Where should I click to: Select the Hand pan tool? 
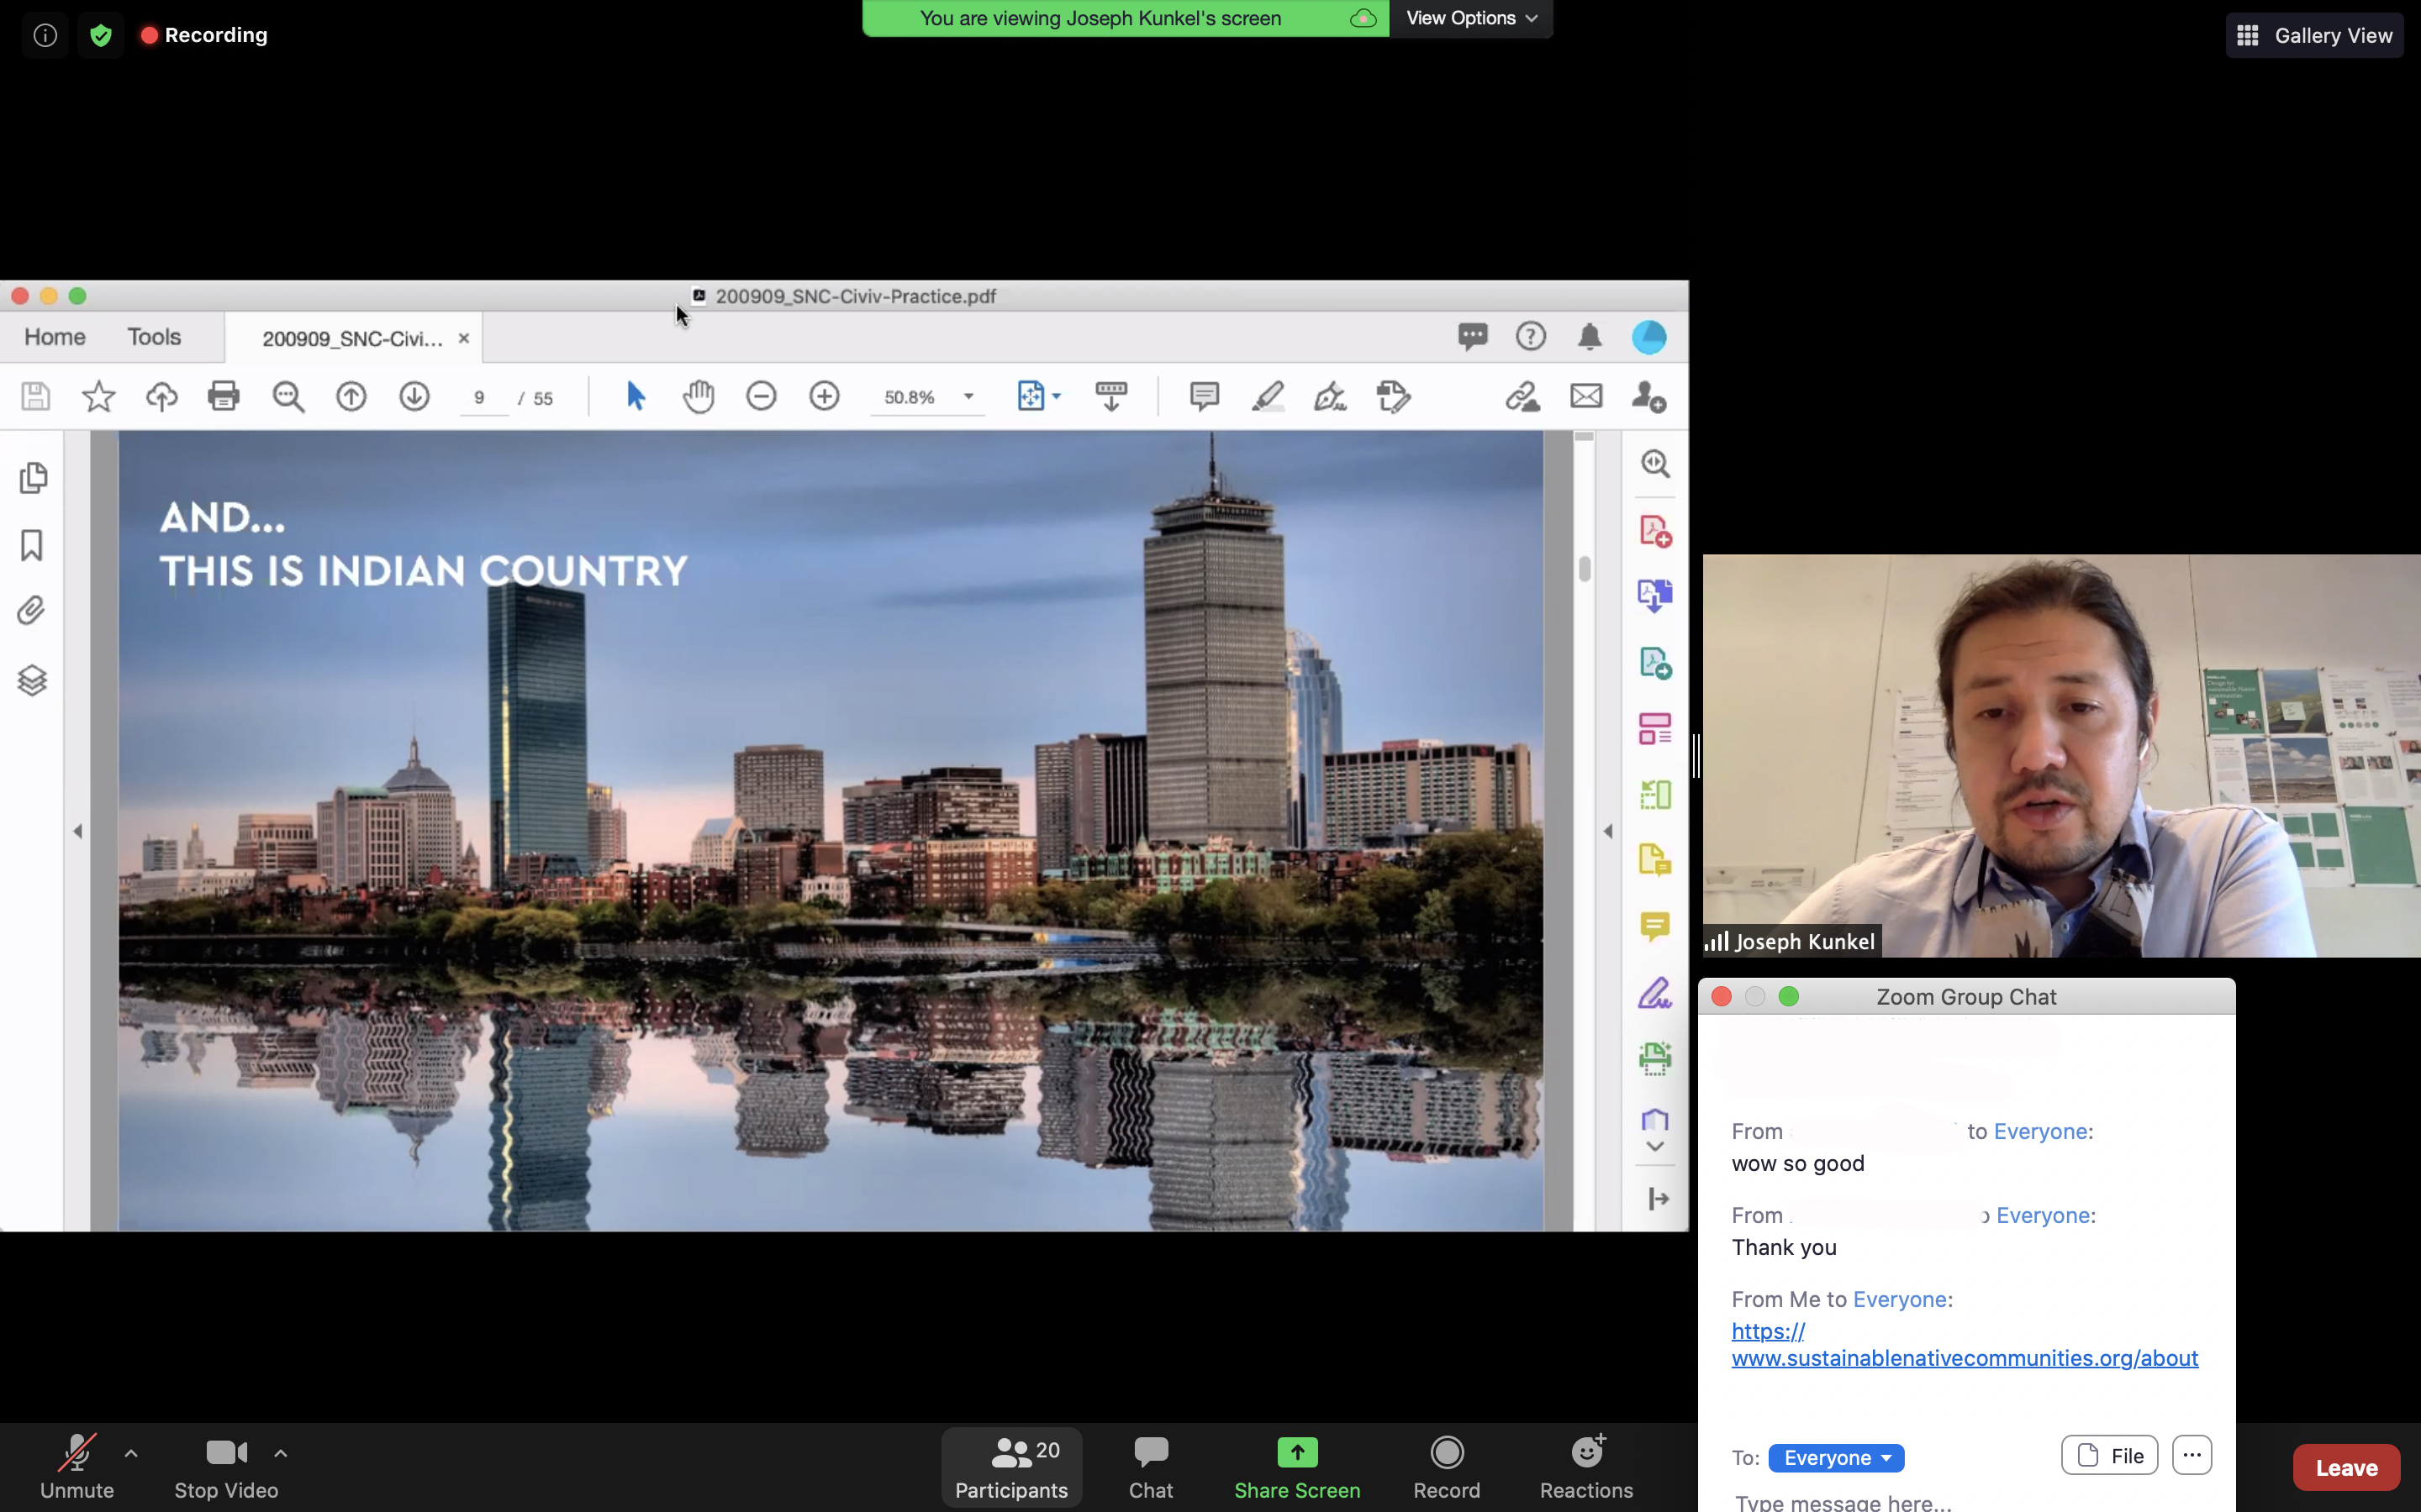699,397
